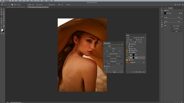The width and height of the screenshot is (184, 103).
Task: Toggle pressure for opacity icon
Action: (37, 5)
